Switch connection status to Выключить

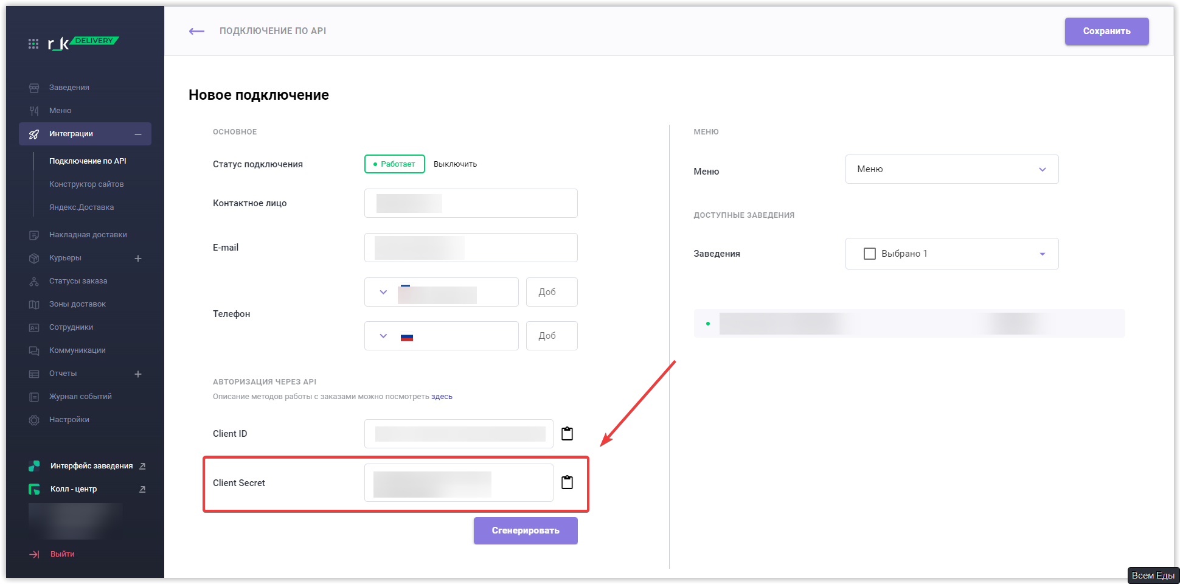tap(455, 164)
